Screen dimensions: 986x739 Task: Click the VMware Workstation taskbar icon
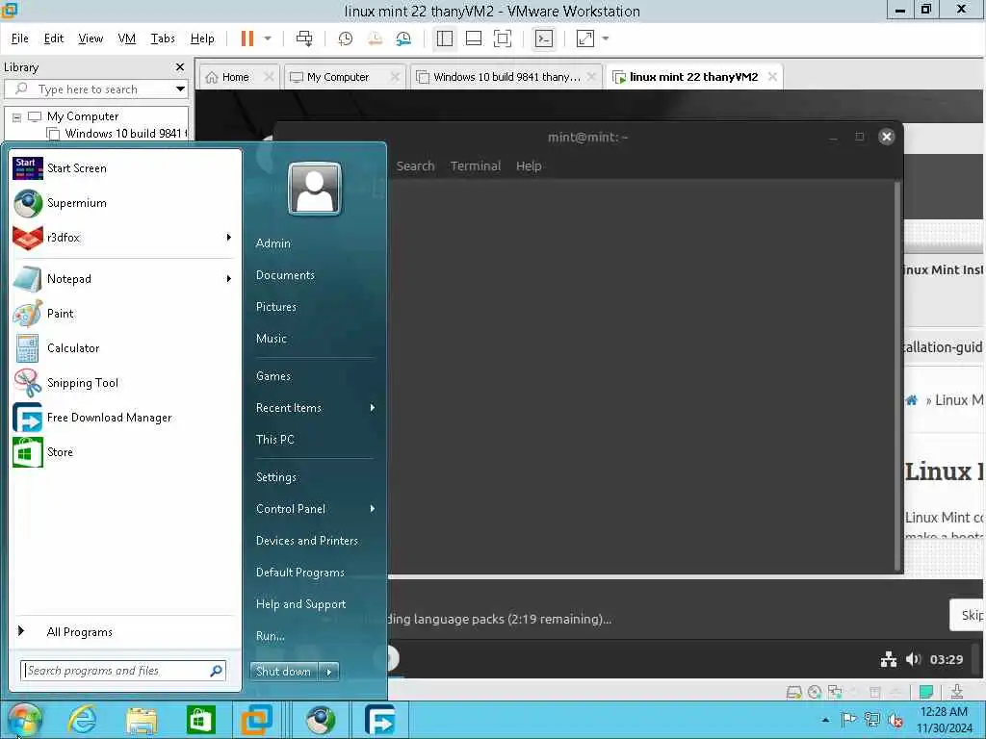(256, 720)
